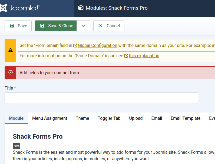This screenshot has width=215, height=164.
Task: Click the "Title *" label
Action: click(x=10, y=88)
